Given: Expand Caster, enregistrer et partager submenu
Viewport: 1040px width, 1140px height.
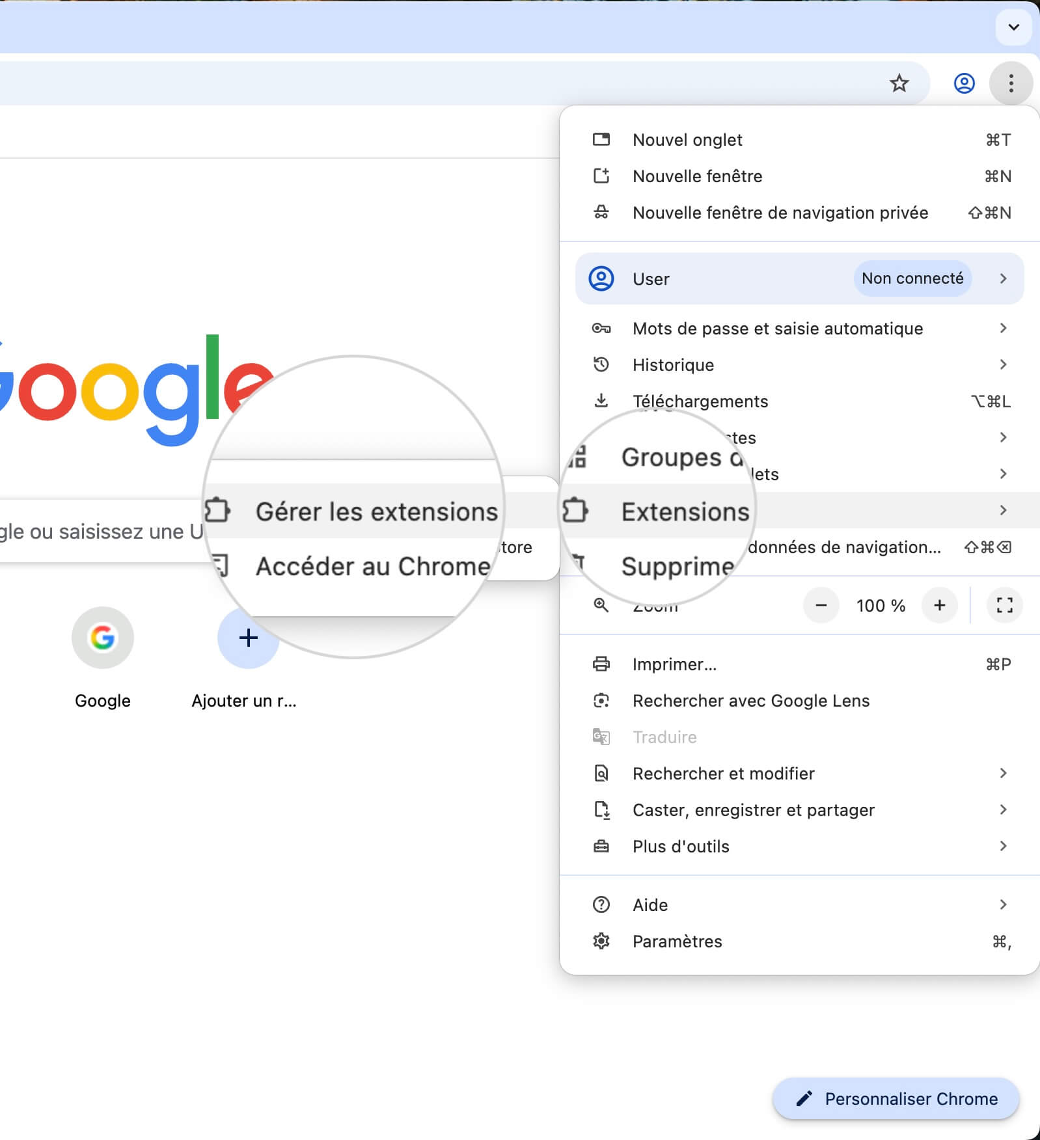Looking at the screenshot, I should 1003,809.
